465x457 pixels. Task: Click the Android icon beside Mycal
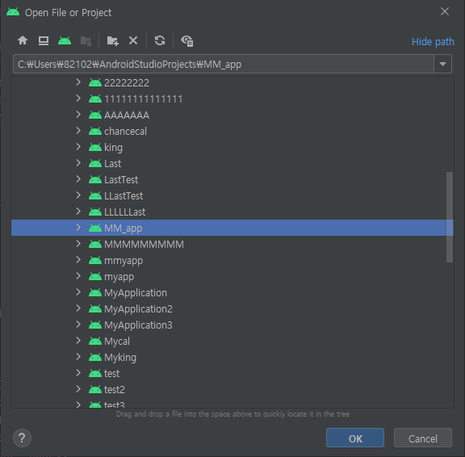pyautogui.click(x=95, y=341)
